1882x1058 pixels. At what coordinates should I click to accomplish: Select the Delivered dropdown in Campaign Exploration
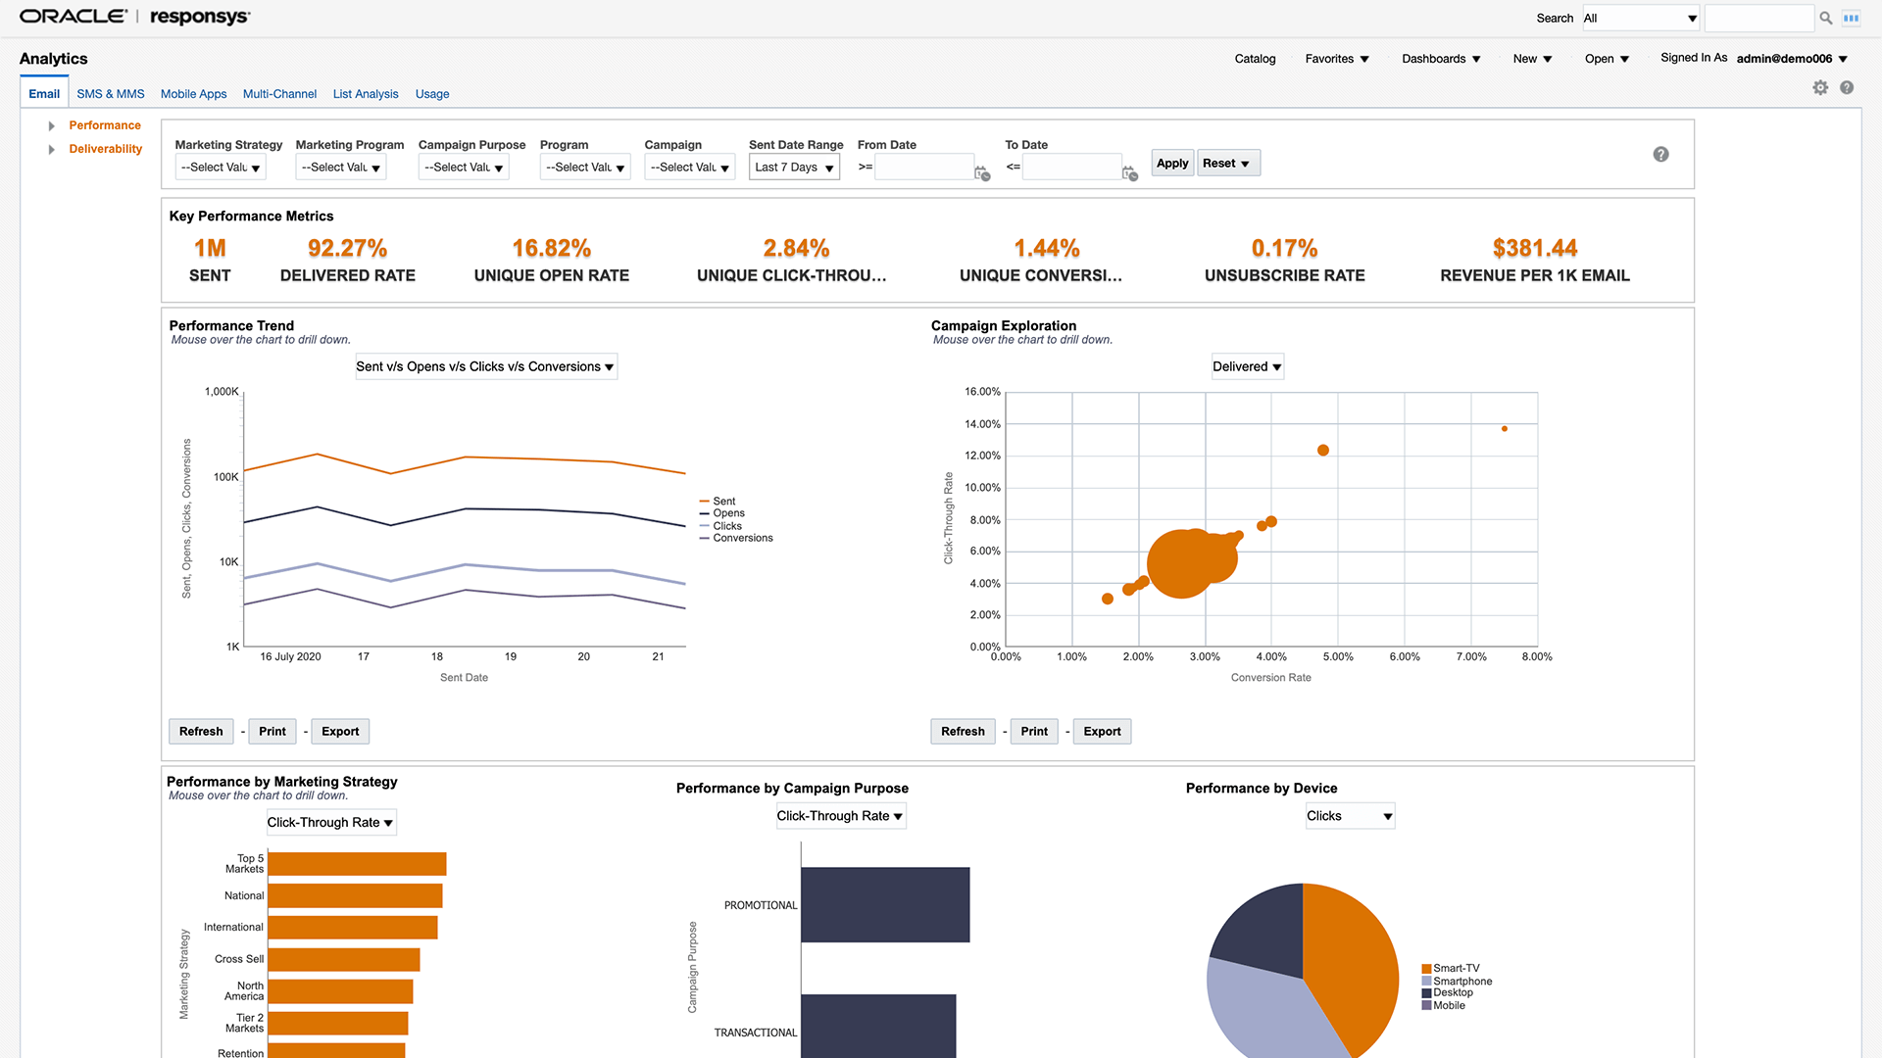(x=1248, y=367)
